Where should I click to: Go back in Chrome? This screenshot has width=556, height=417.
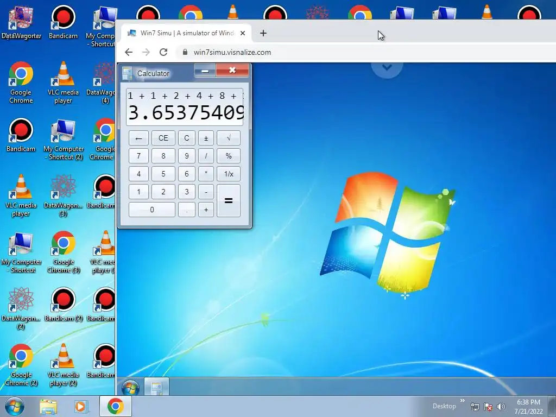point(129,52)
